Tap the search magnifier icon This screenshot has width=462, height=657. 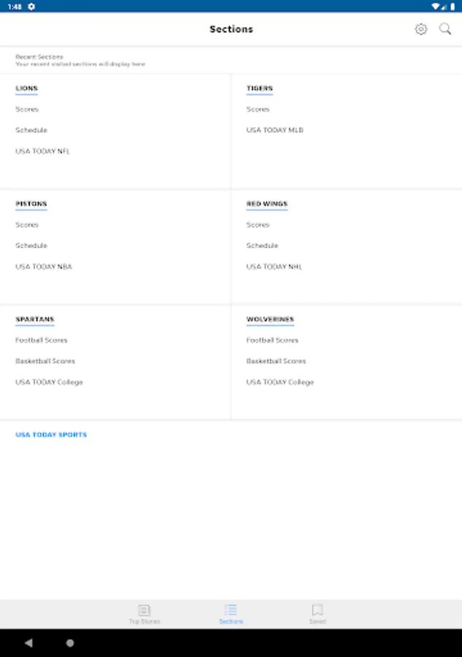(444, 29)
